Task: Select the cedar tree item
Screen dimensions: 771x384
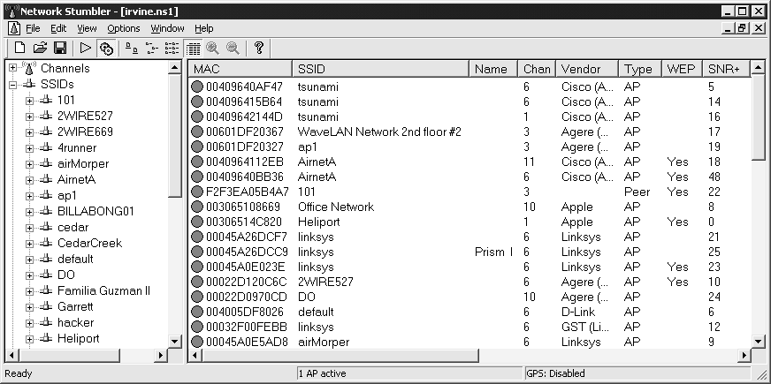Action: 73,228
